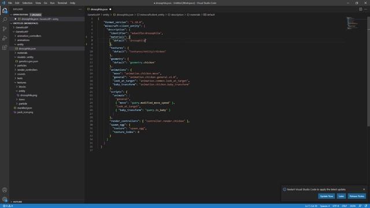Expand the texts folder

pyautogui.click(x=20, y=79)
